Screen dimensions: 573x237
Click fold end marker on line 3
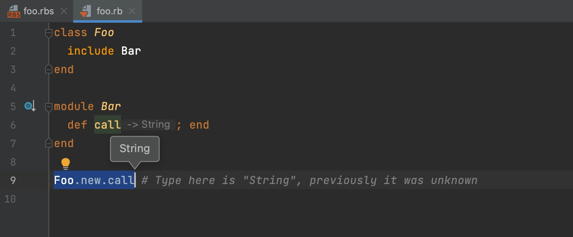pyautogui.click(x=49, y=70)
